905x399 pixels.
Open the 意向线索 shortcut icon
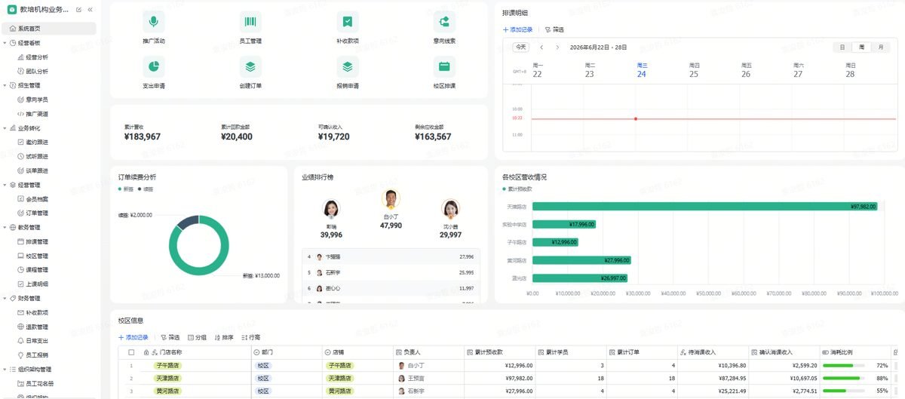(x=444, y=22)
